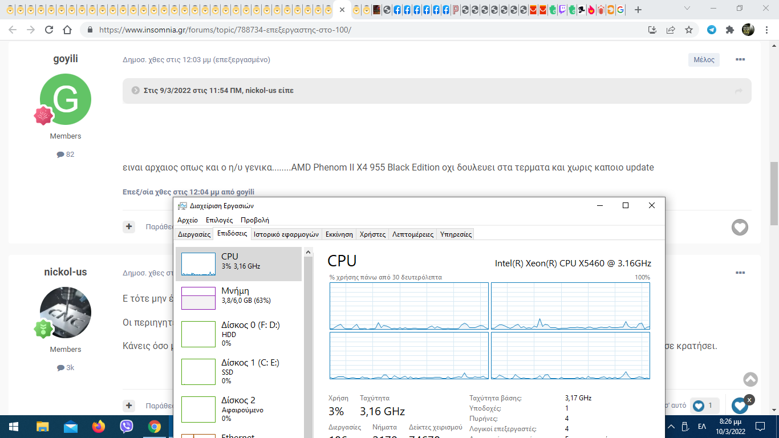
Task: Open the browser home page
Action: click(x=67, y=30)
